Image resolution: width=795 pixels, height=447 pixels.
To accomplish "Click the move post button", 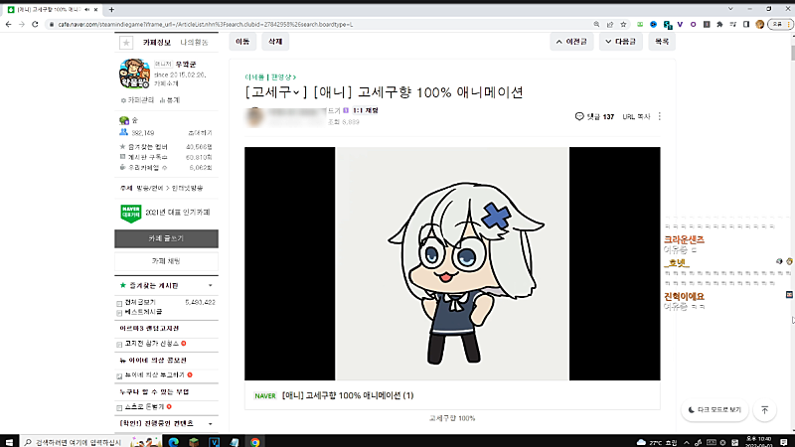I will click(242, 42).
